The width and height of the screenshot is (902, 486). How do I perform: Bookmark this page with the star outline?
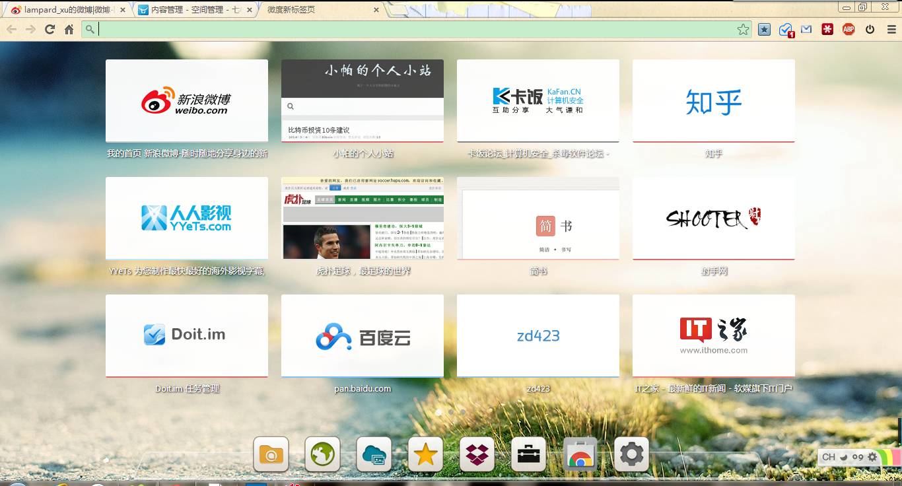pos(744,29)
